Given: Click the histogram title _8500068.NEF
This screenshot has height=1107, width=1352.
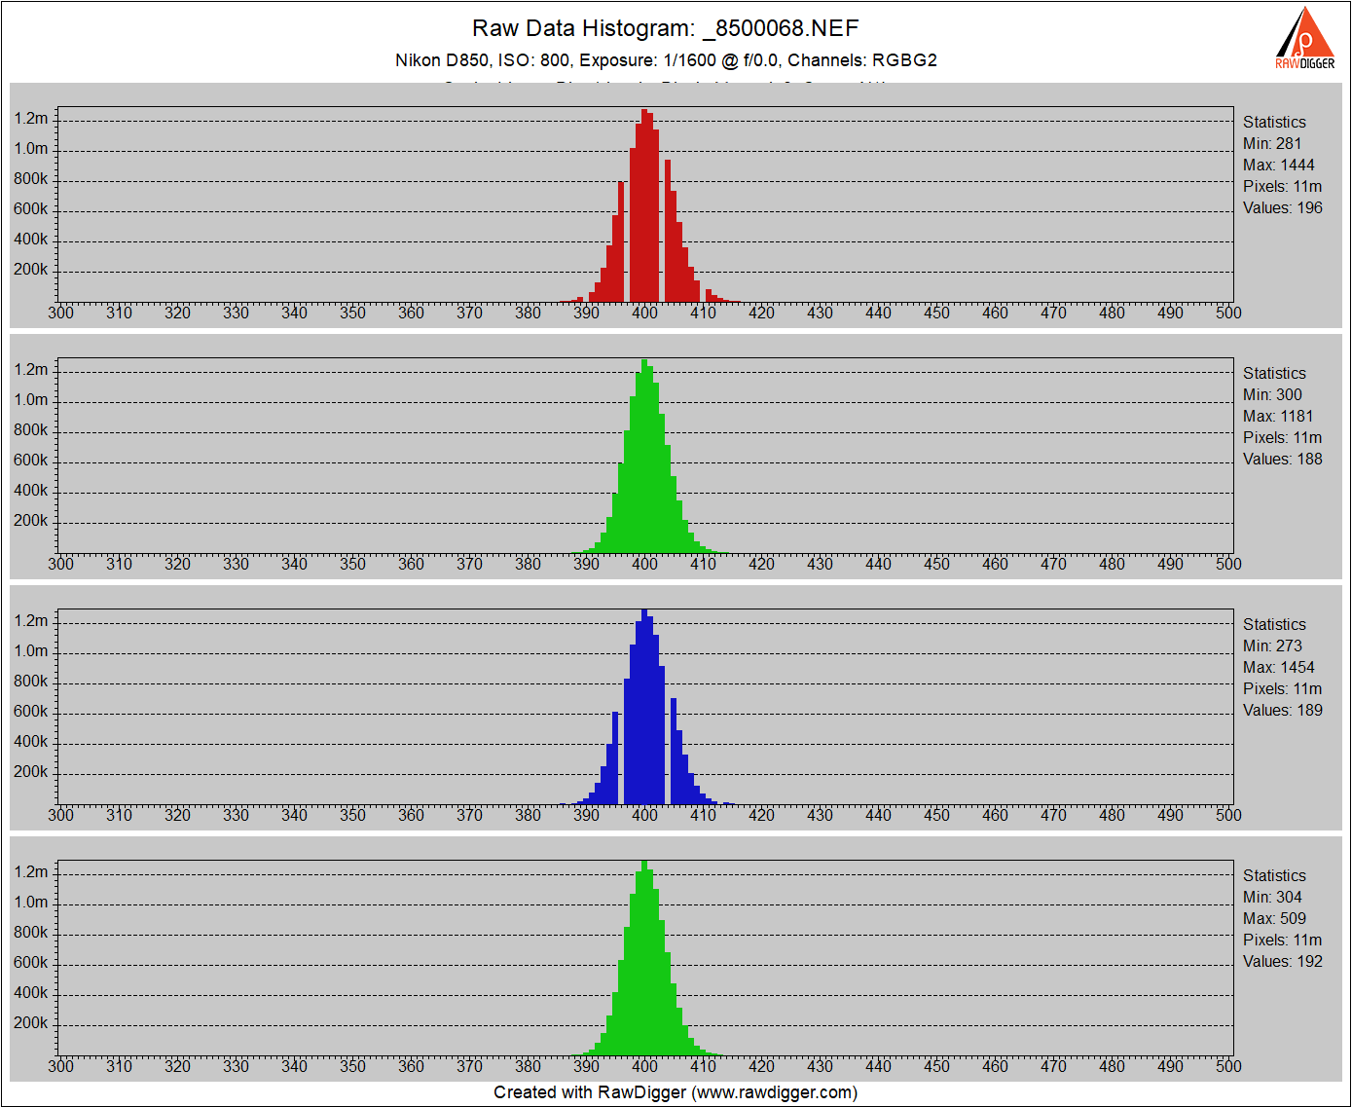Looking at the screenshot, I should click(x=665, y=28).
